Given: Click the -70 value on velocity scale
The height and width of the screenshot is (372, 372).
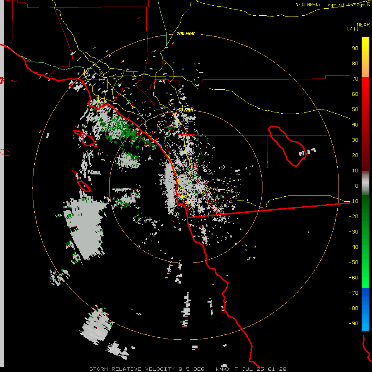Looking at the screenshot, I should 353,293.
